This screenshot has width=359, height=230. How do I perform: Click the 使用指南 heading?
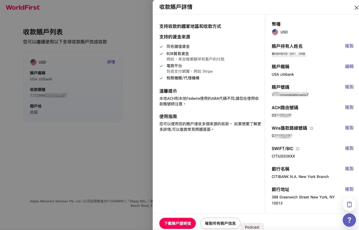point(168,116)
